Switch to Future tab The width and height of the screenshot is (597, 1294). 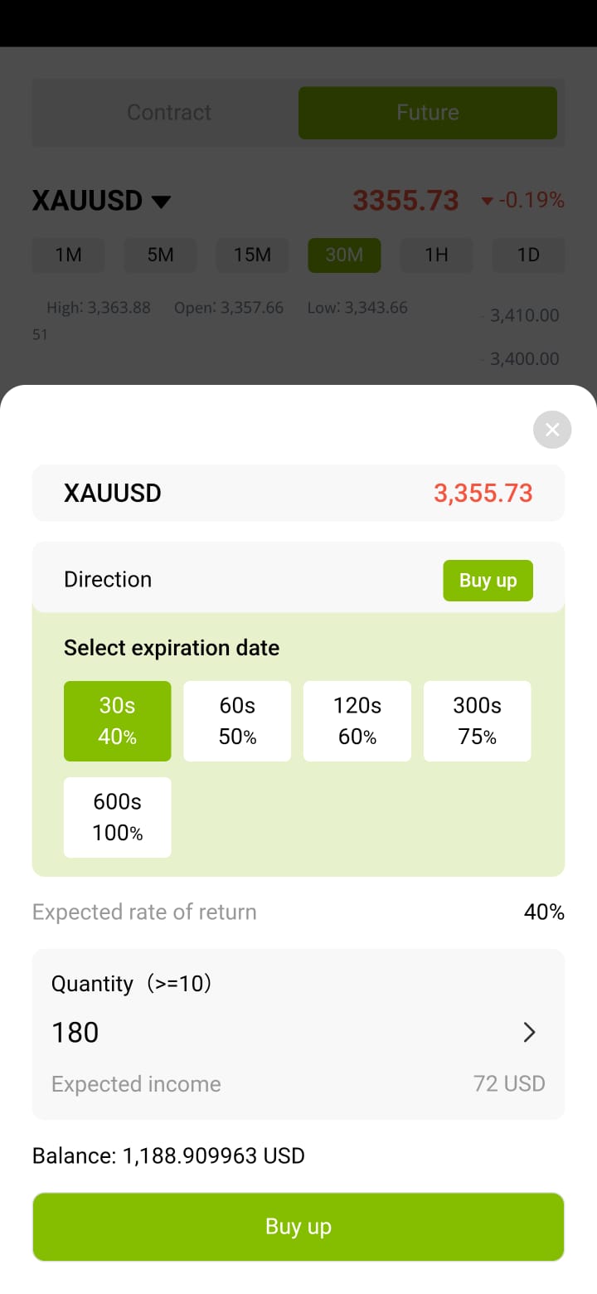point(428,113)
